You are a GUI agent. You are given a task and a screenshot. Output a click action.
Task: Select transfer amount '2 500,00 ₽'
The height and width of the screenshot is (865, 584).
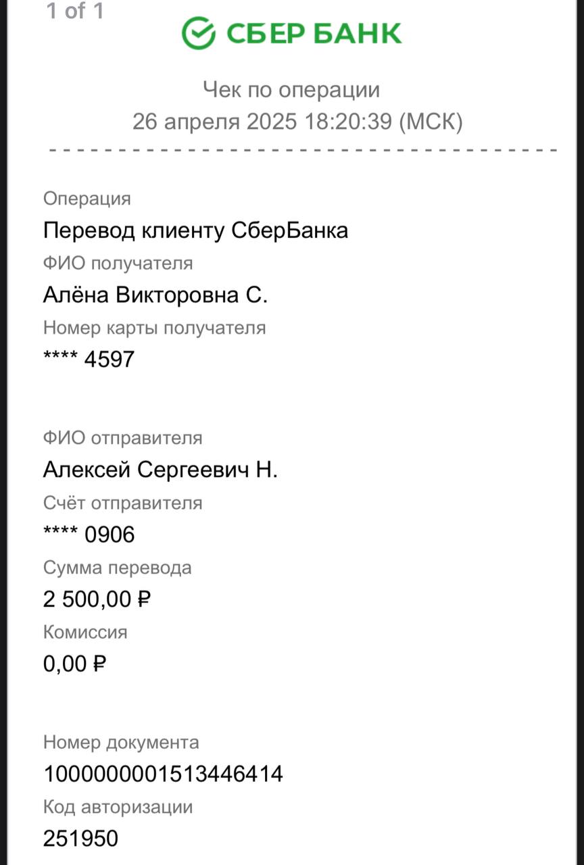(97, 599)
